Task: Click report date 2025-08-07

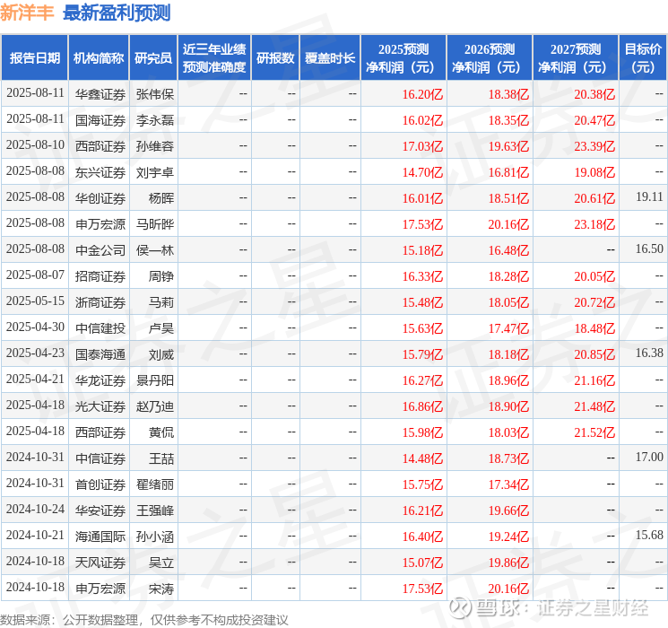Action: 35,275
